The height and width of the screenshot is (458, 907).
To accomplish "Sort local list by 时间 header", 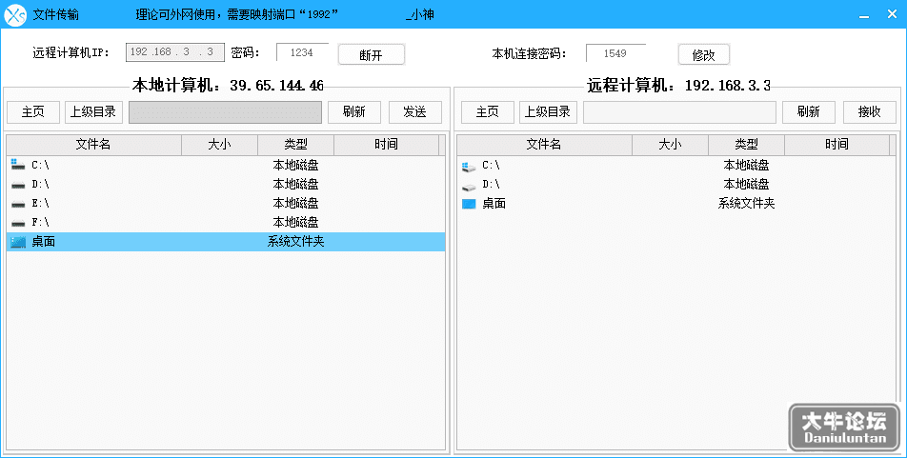I will [386, 145].
